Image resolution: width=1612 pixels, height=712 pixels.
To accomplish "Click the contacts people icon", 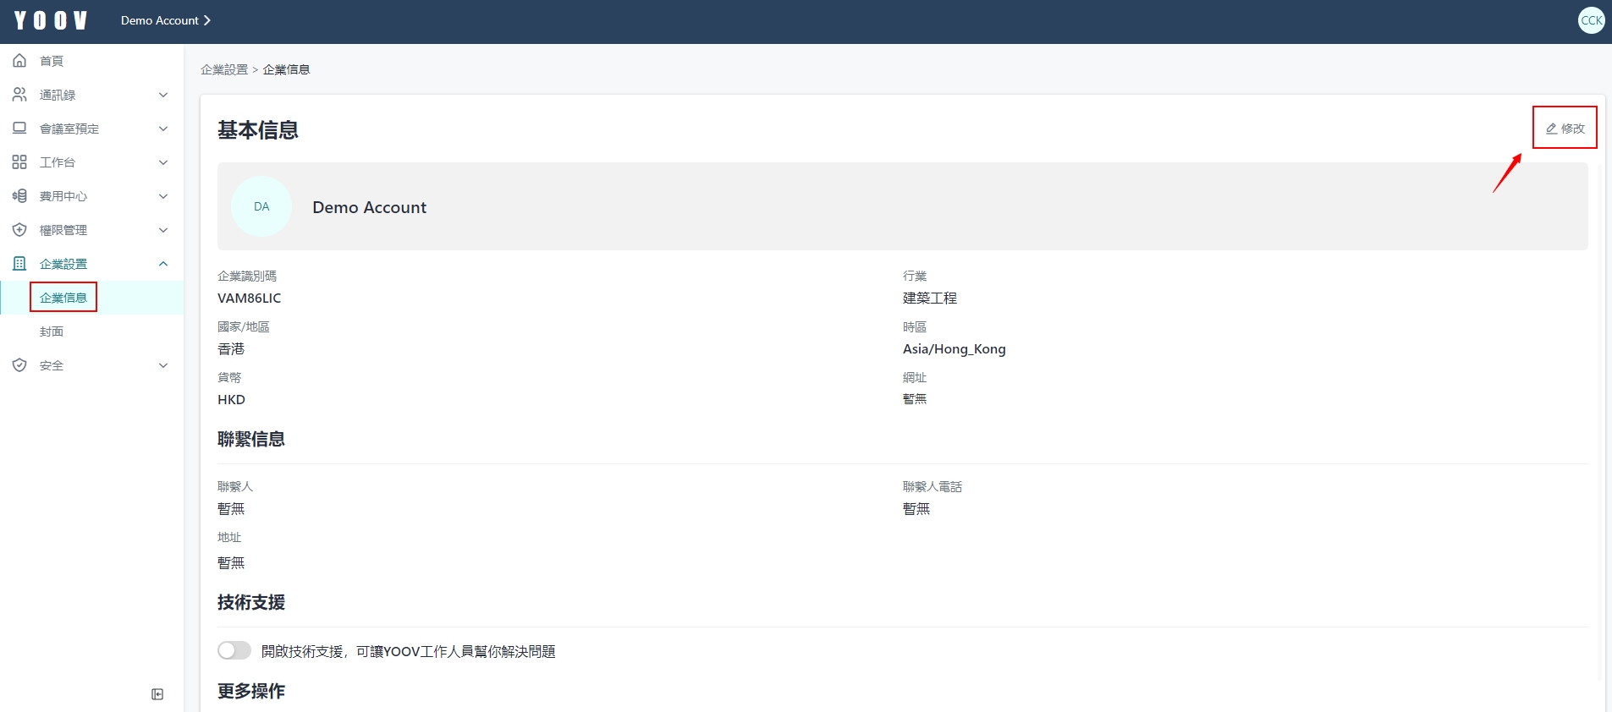I will click(x=19, y=95).
